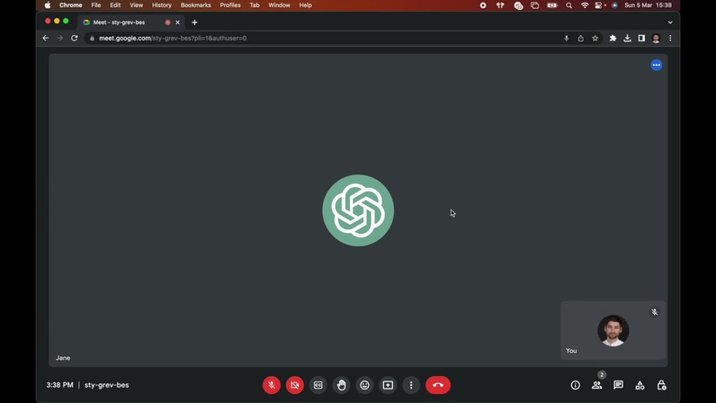The image size is (716, 403).
Task: Open host controls lock icon
Action: [661, 385]
